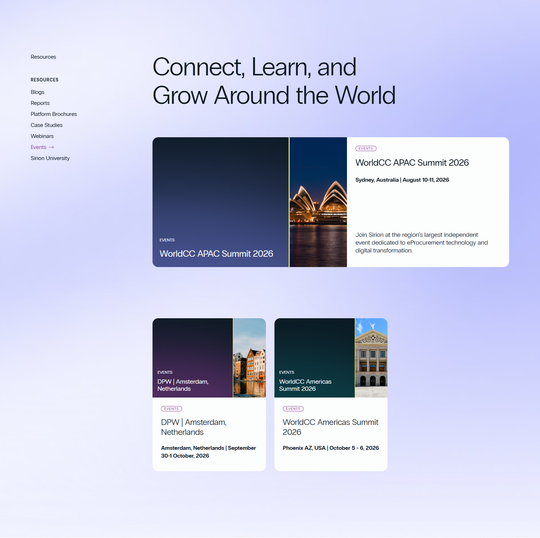This screenshot has width=540, height=538.
Task: Click 'Phoenix AZ, USA | October 5 - 6, 2026' text
Action: pyautogui.click(x=331, y=448)
